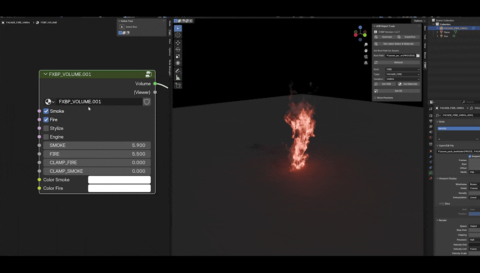Enable the Slice checkbox
The height and width of the screenshot is (273, 480).
click(443, 204)
